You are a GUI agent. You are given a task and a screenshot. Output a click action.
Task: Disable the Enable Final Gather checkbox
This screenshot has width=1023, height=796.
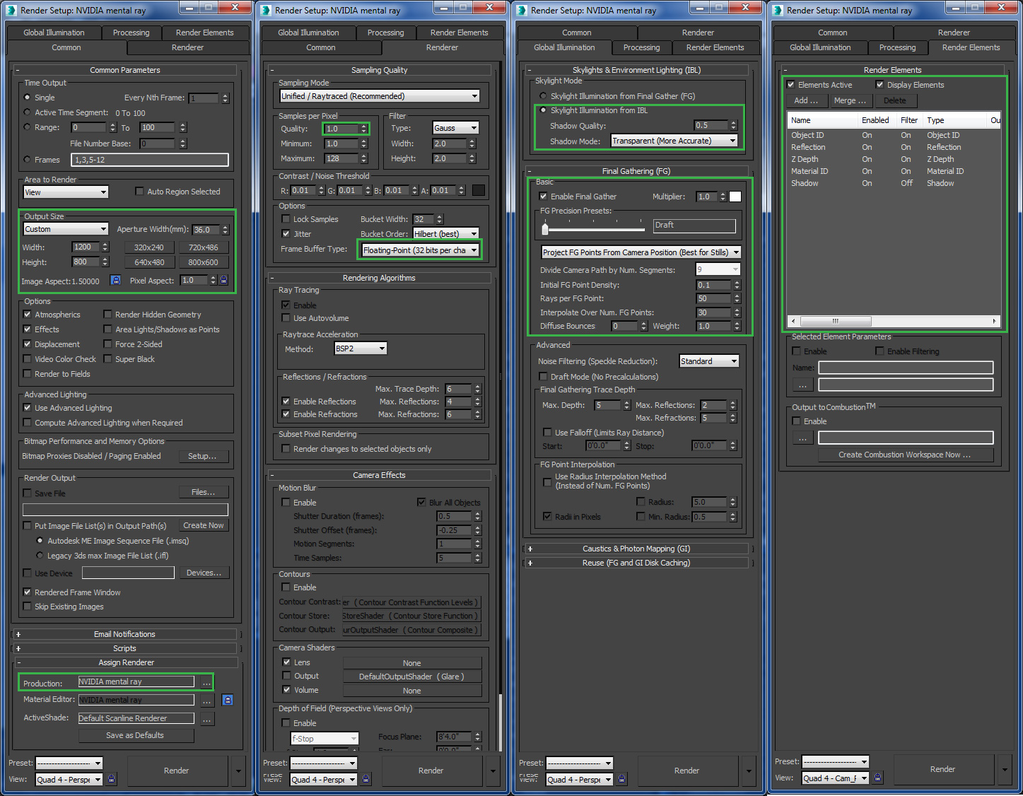[x=543, y=197]
